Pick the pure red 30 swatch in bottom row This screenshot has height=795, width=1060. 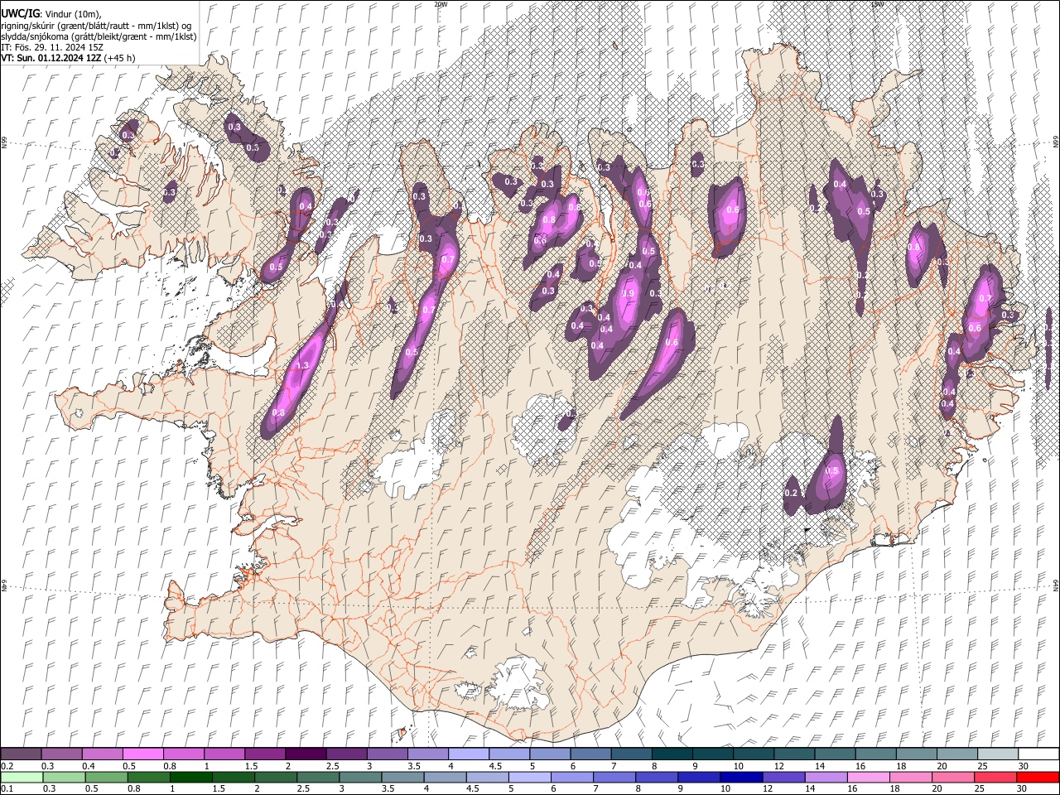coord(1037,777)
